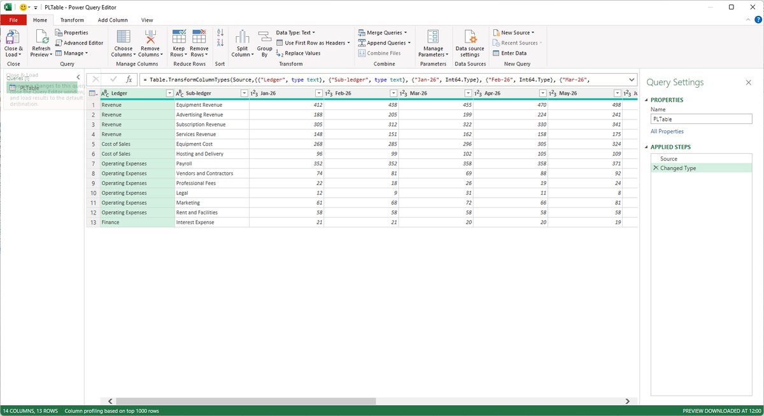This screenshot has width=764, height=416.
Task: Switch to the View tab
Action: (x=147, y=20)
